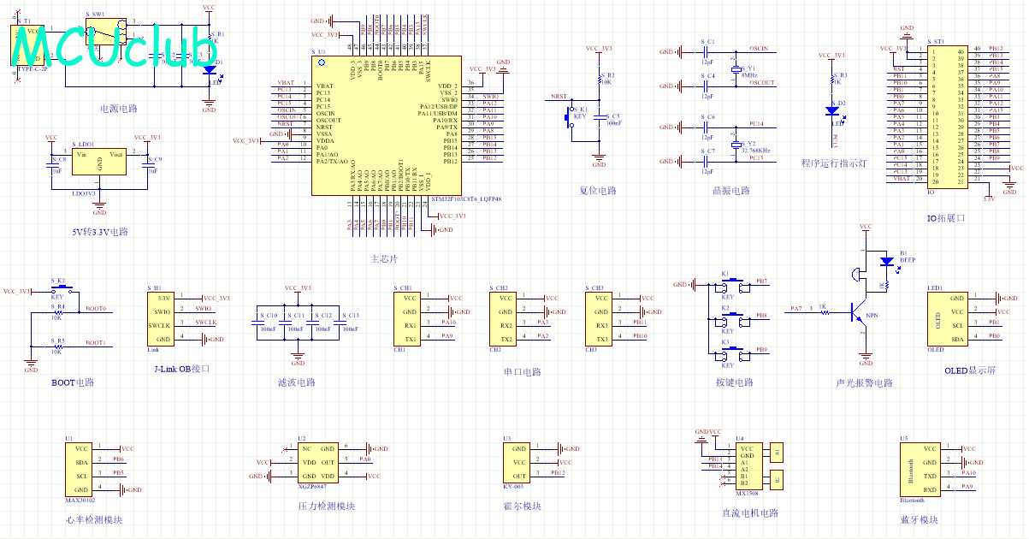The width and height of the screenshot is (1029, 539).
Task: Select the S_C5 100nF capacitor
Action: [x=599, y=119]
